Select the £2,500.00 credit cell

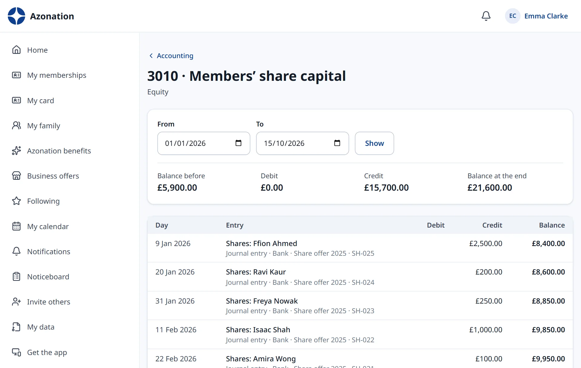click(x=486, y=243)
